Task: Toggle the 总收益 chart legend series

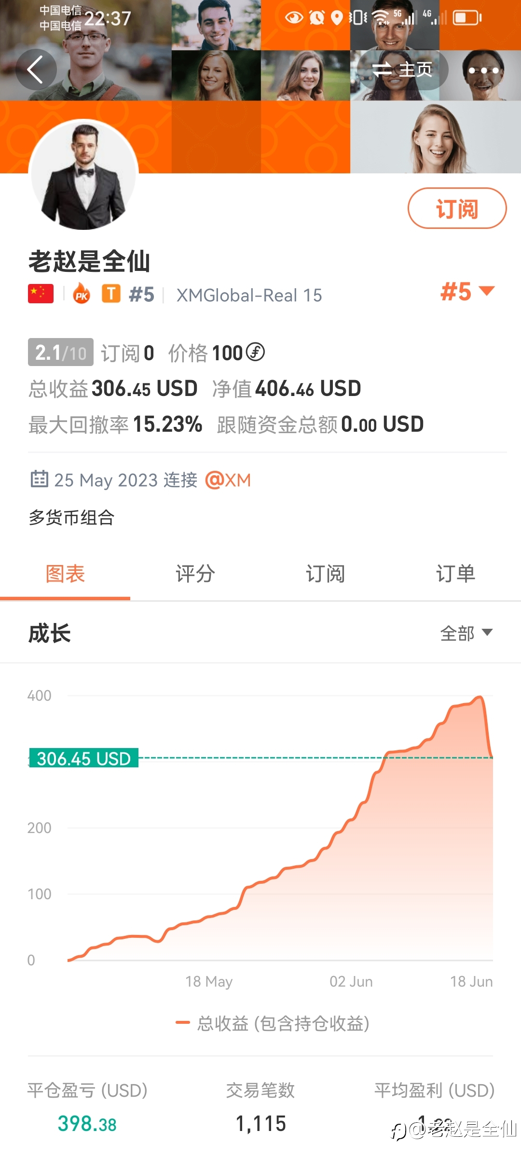Action: point(273,1023)
